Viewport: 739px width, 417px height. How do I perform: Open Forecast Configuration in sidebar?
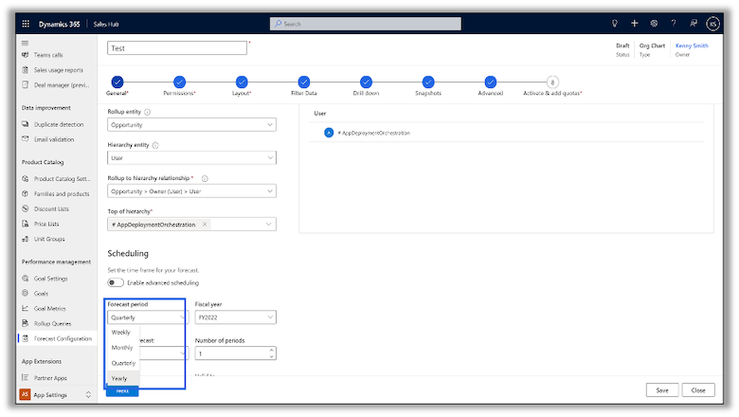coord(57,338)
